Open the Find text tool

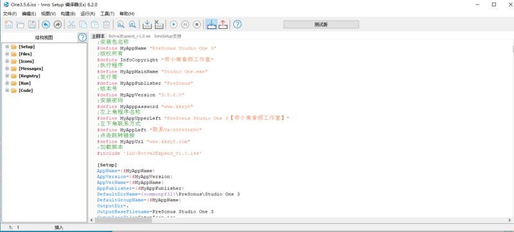[x=121, y=24]
